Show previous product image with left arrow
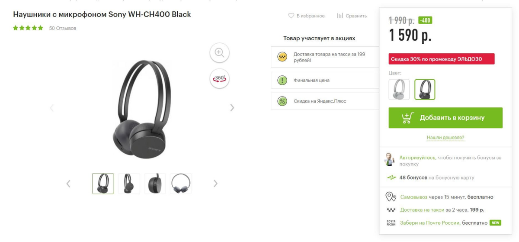519x242 pixels. pos(52,108)
